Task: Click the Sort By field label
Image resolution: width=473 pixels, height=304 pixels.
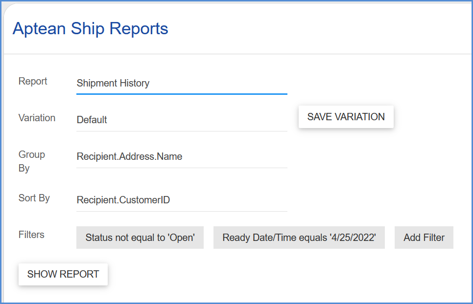Action: [x=34, y=198]
